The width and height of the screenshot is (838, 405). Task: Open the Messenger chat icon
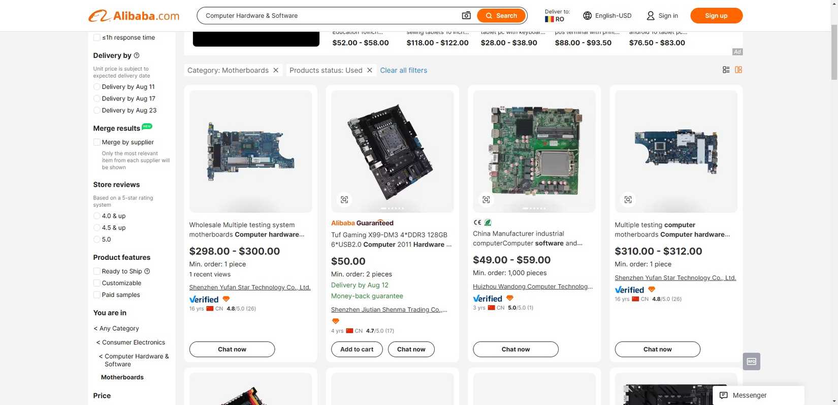[724, 395]
